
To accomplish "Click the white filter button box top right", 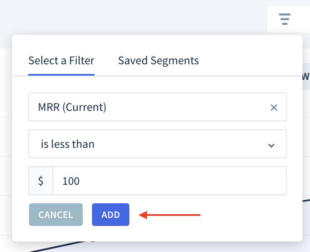I will click(x=289, y=19).
